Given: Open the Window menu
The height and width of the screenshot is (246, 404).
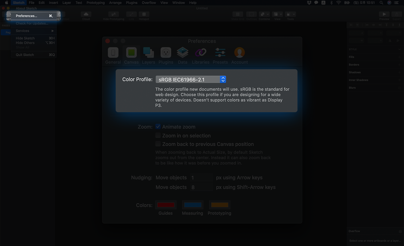Looking at the screenshot, I should tap(178, 3).
